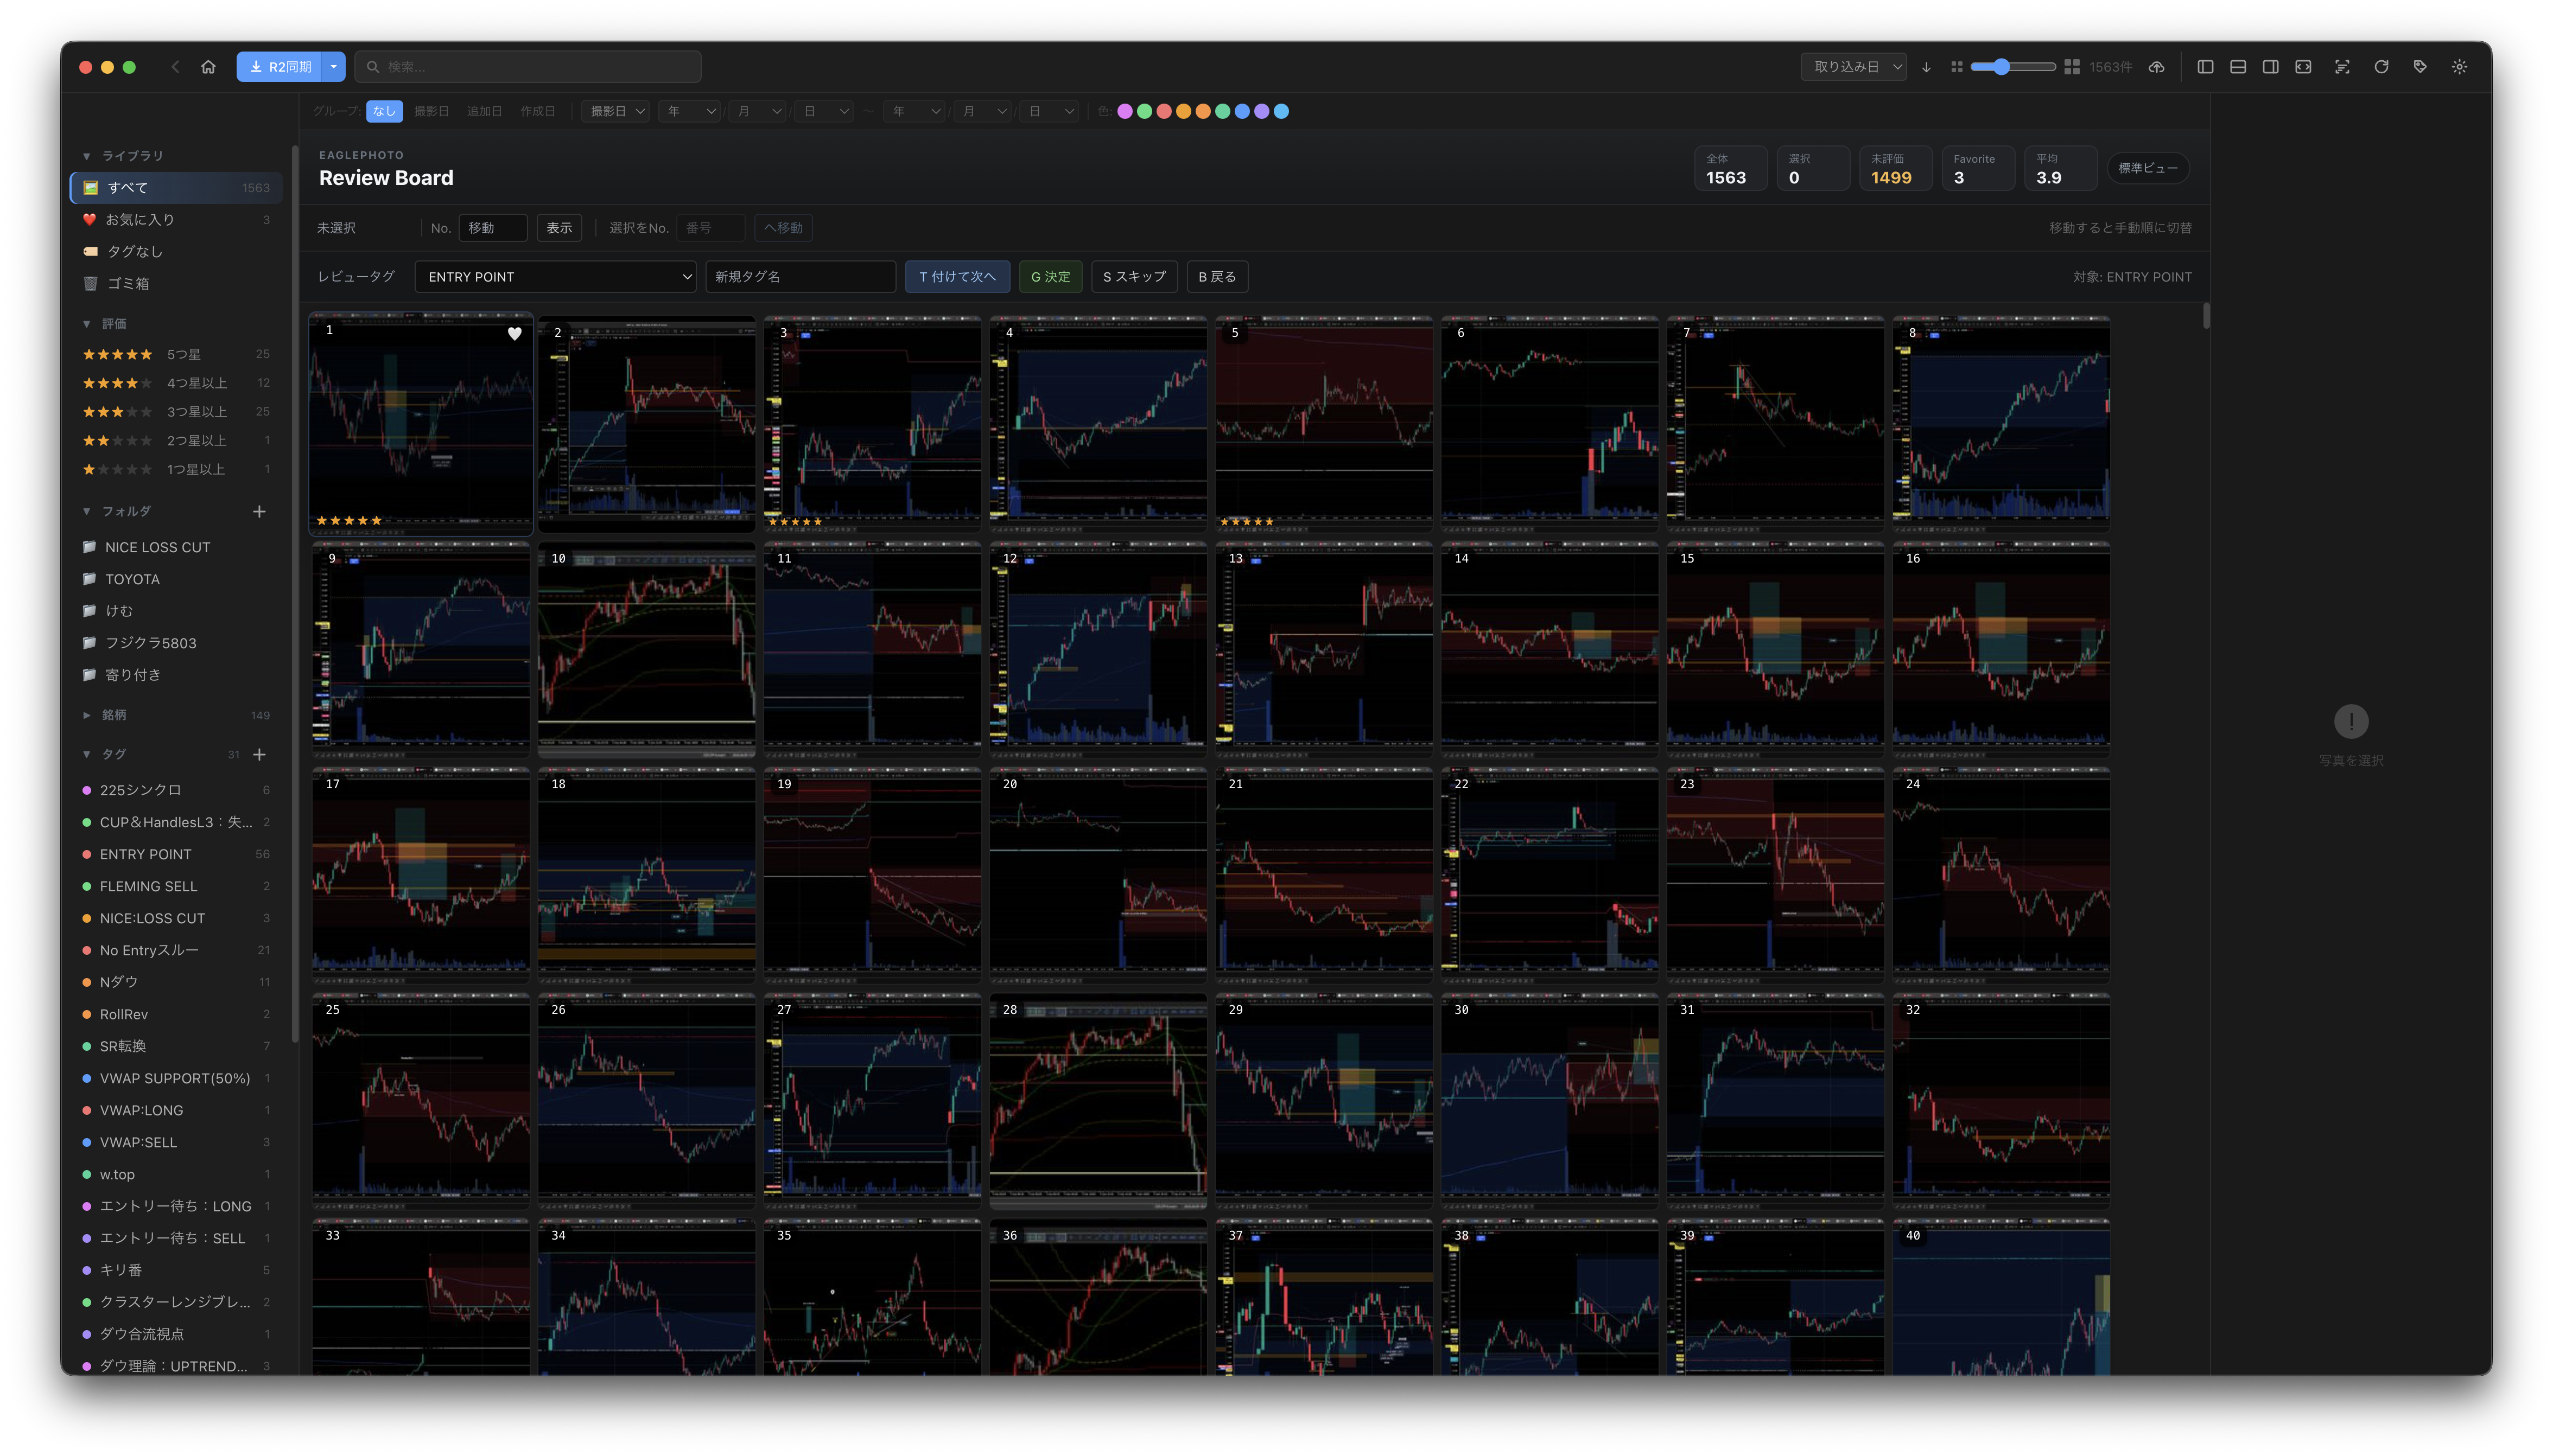Click the search magnifier icon
The image size is (2553, 1456).
[x=372, y=67]
